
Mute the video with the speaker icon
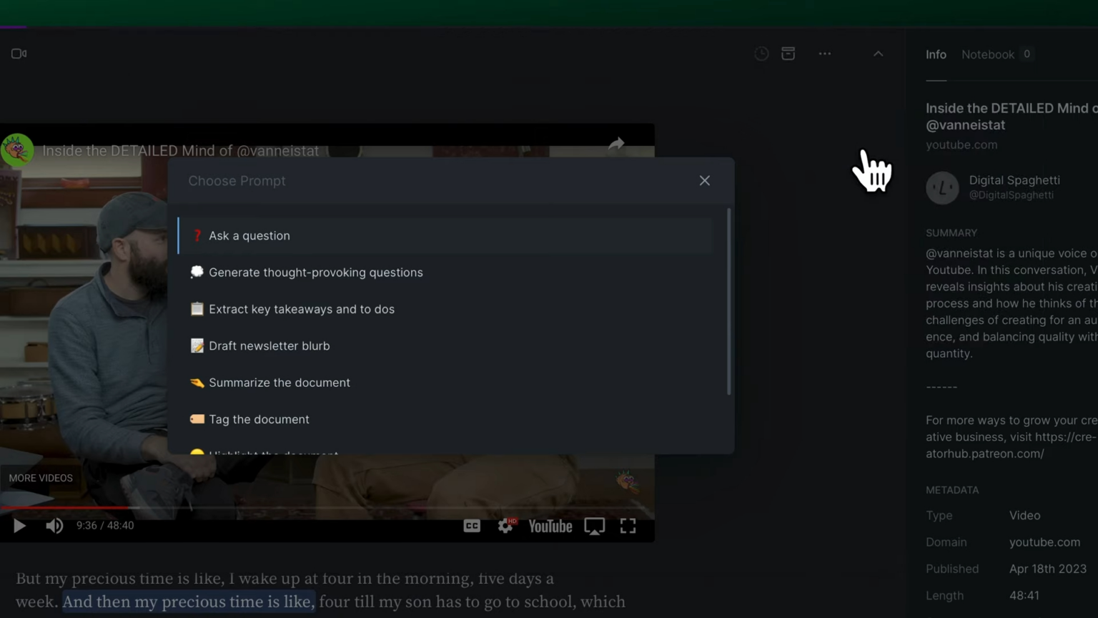coord(54,526)
